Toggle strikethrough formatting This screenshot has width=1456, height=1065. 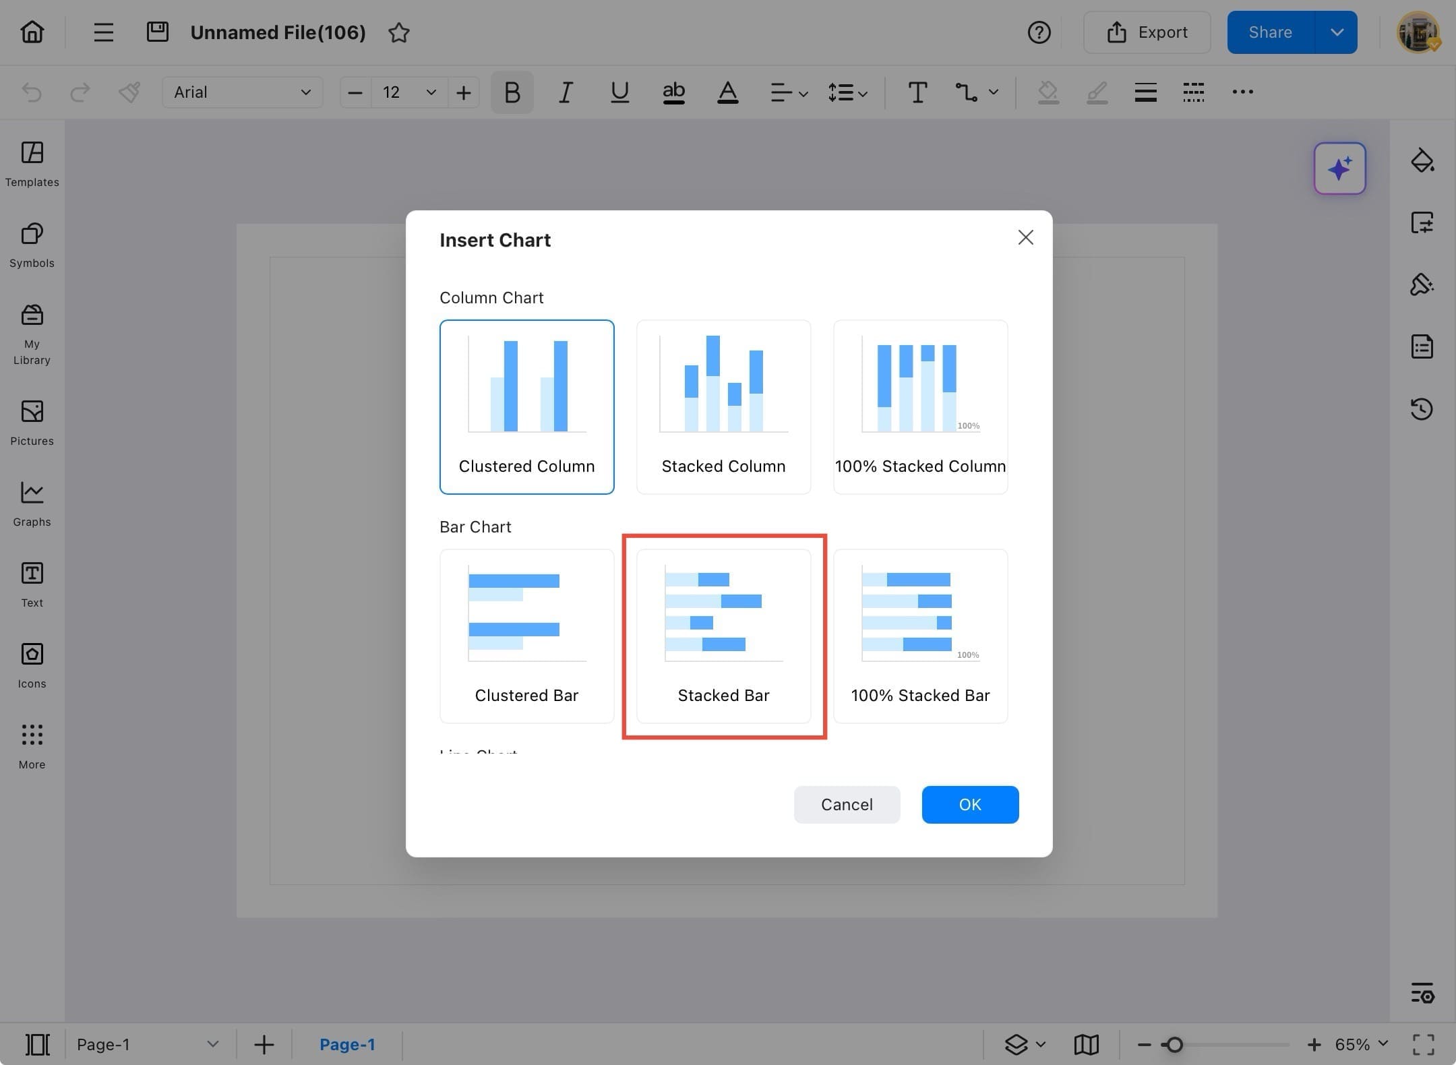click(673, 92)
